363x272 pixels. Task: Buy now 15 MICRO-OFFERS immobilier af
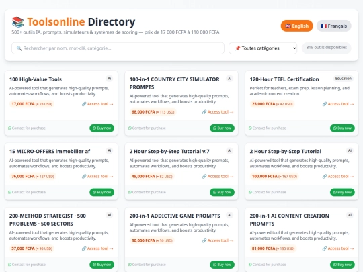click(x=102, y=192)
